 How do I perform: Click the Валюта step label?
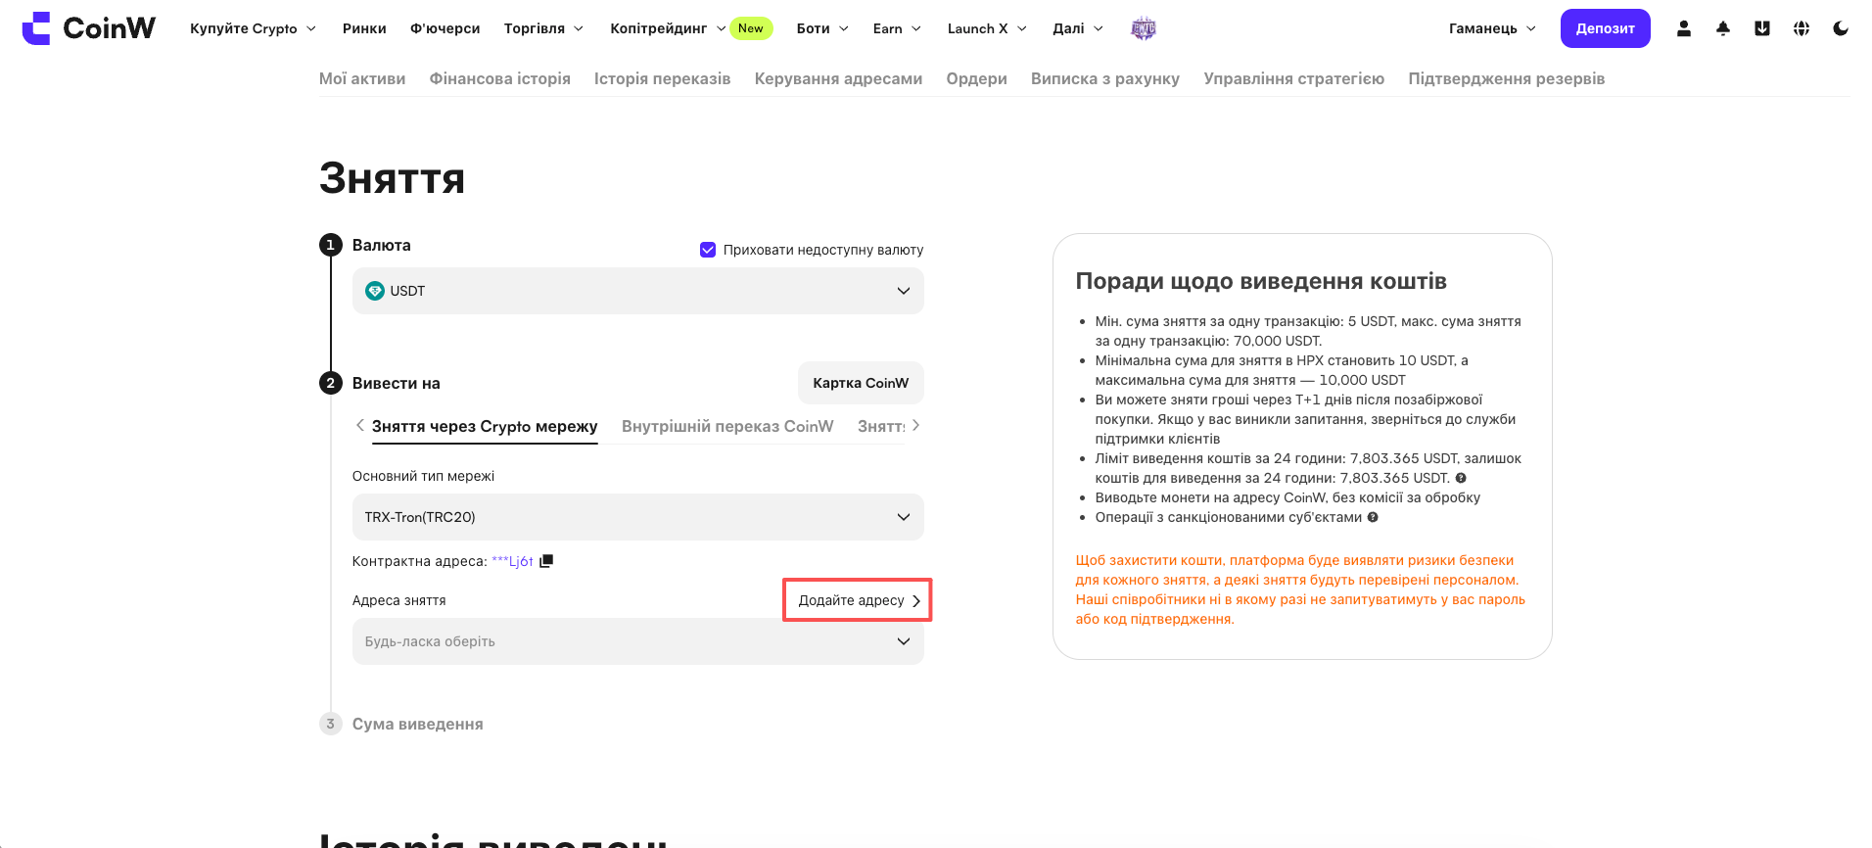382,245
